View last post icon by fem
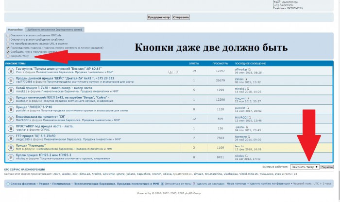340x202 pixels. (x=242, y=146)
